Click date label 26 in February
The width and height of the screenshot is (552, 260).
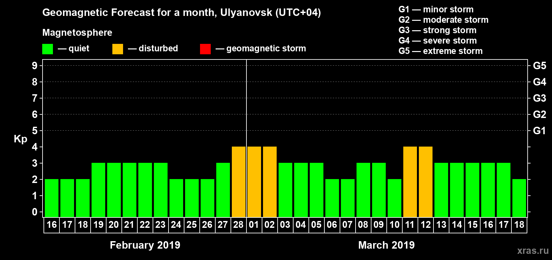(x=207, y=225)
